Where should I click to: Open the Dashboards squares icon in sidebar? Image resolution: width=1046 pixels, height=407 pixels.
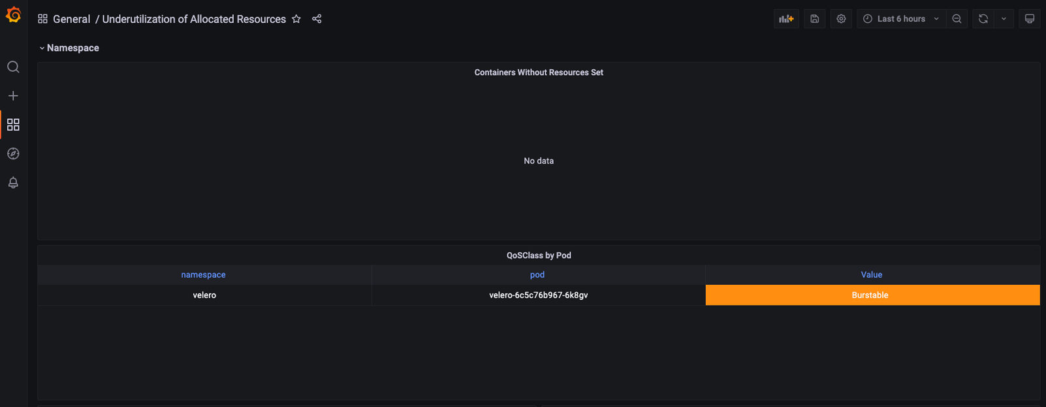13,124
